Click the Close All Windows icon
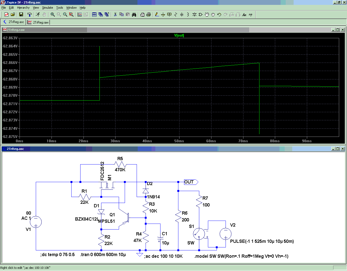 click(107, 15)
